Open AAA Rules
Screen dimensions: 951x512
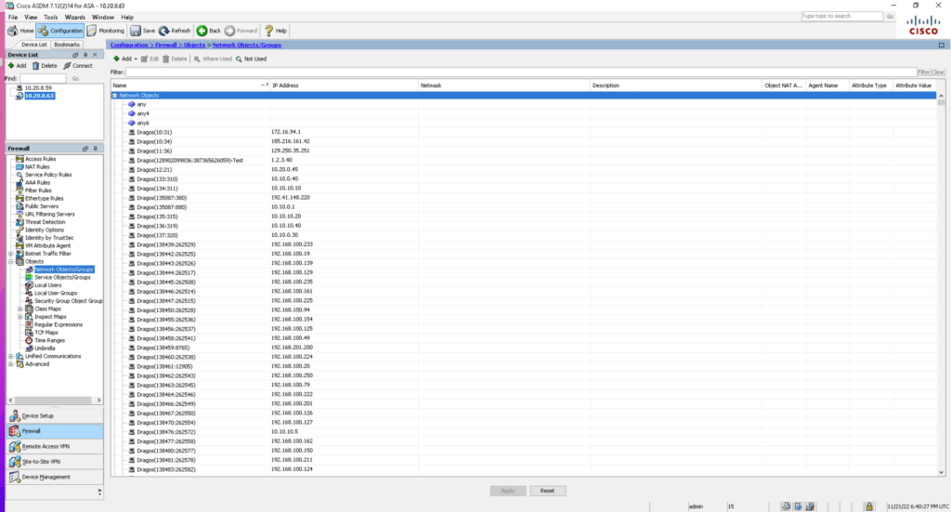coord(37,183)
